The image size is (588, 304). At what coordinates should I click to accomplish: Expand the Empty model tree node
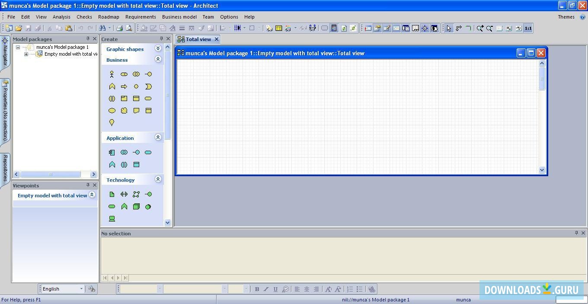pyautogui.click(x=26, y=54)
